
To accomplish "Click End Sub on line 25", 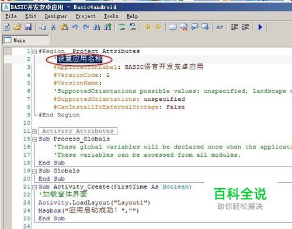I will [x=51, y=219].
